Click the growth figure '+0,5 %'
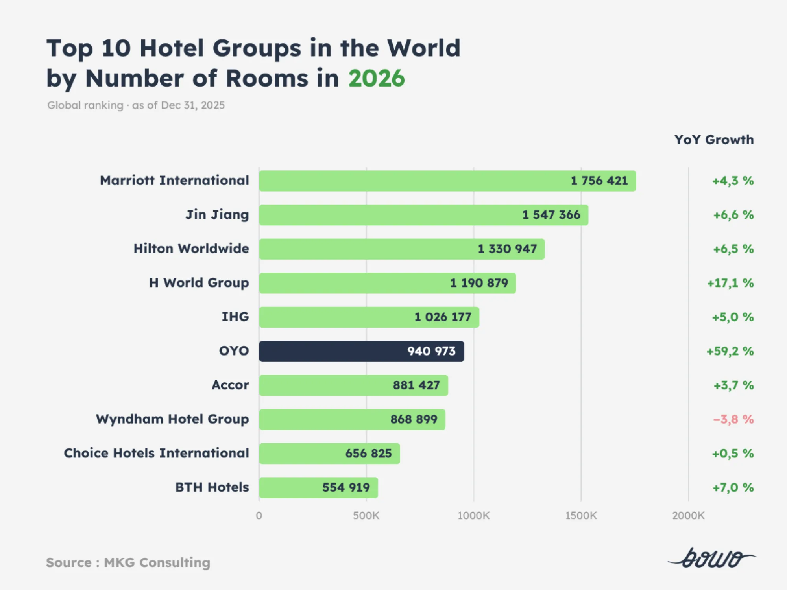Image resolution: width=787 pixels, height=590 pixels. (x=733, y=454)
